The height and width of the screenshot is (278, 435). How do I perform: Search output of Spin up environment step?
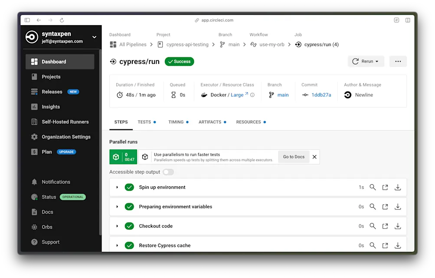(373, 187)
